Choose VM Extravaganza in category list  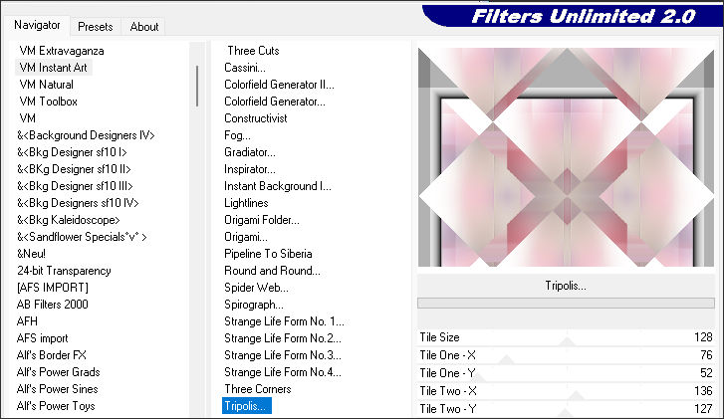click(x=62, y=50)
